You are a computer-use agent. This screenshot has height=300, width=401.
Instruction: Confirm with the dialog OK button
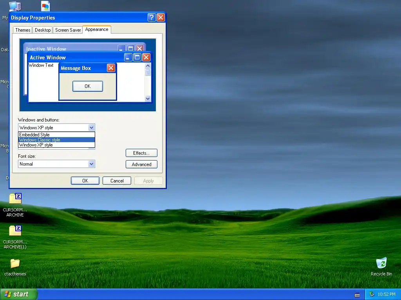[85, 180]
